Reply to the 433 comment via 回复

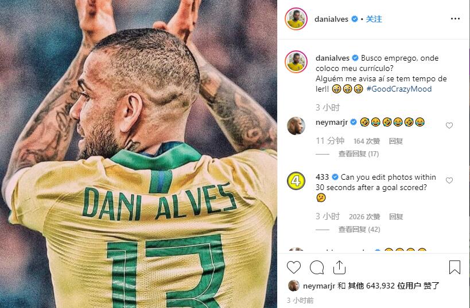pos(395,217)
